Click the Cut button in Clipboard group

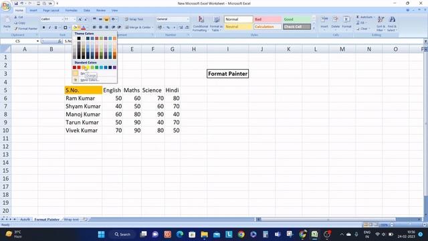tap(19, 17)
